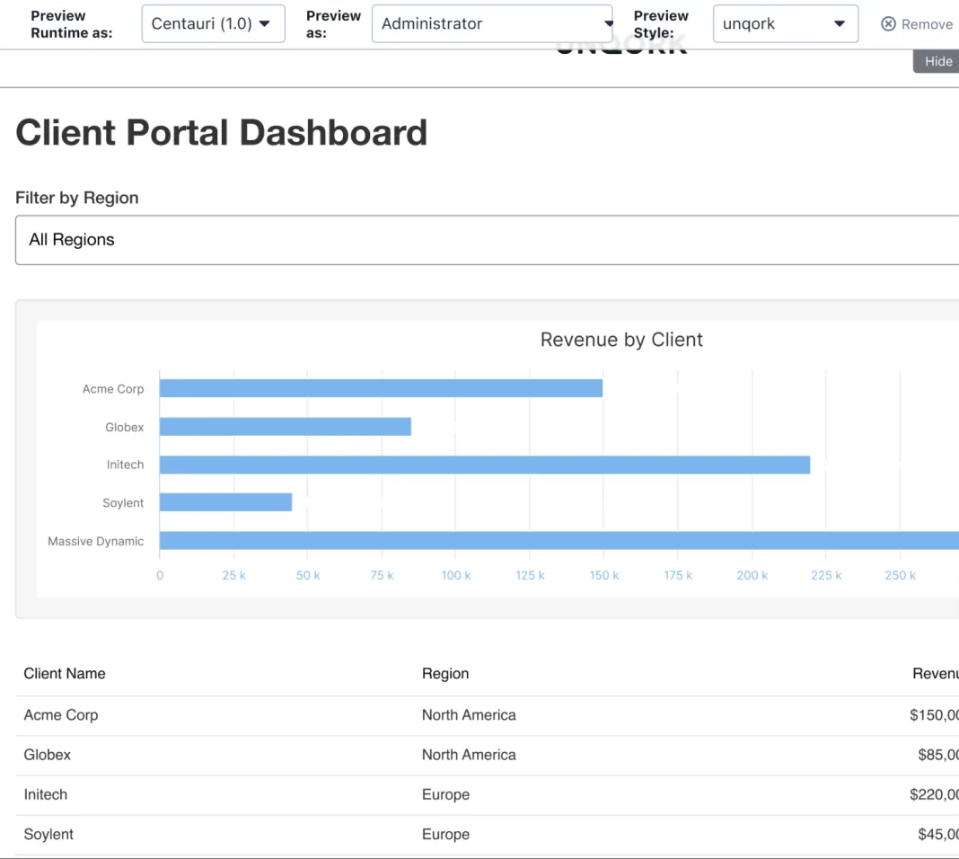959x859 pixels.
Task: Click the Massive Dynamic axis label
Action: click(96, 542)
